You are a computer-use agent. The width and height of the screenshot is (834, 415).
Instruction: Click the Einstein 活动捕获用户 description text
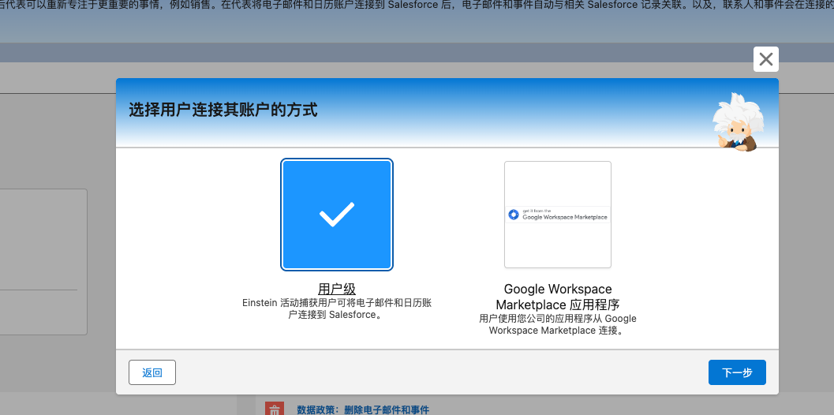337,308
